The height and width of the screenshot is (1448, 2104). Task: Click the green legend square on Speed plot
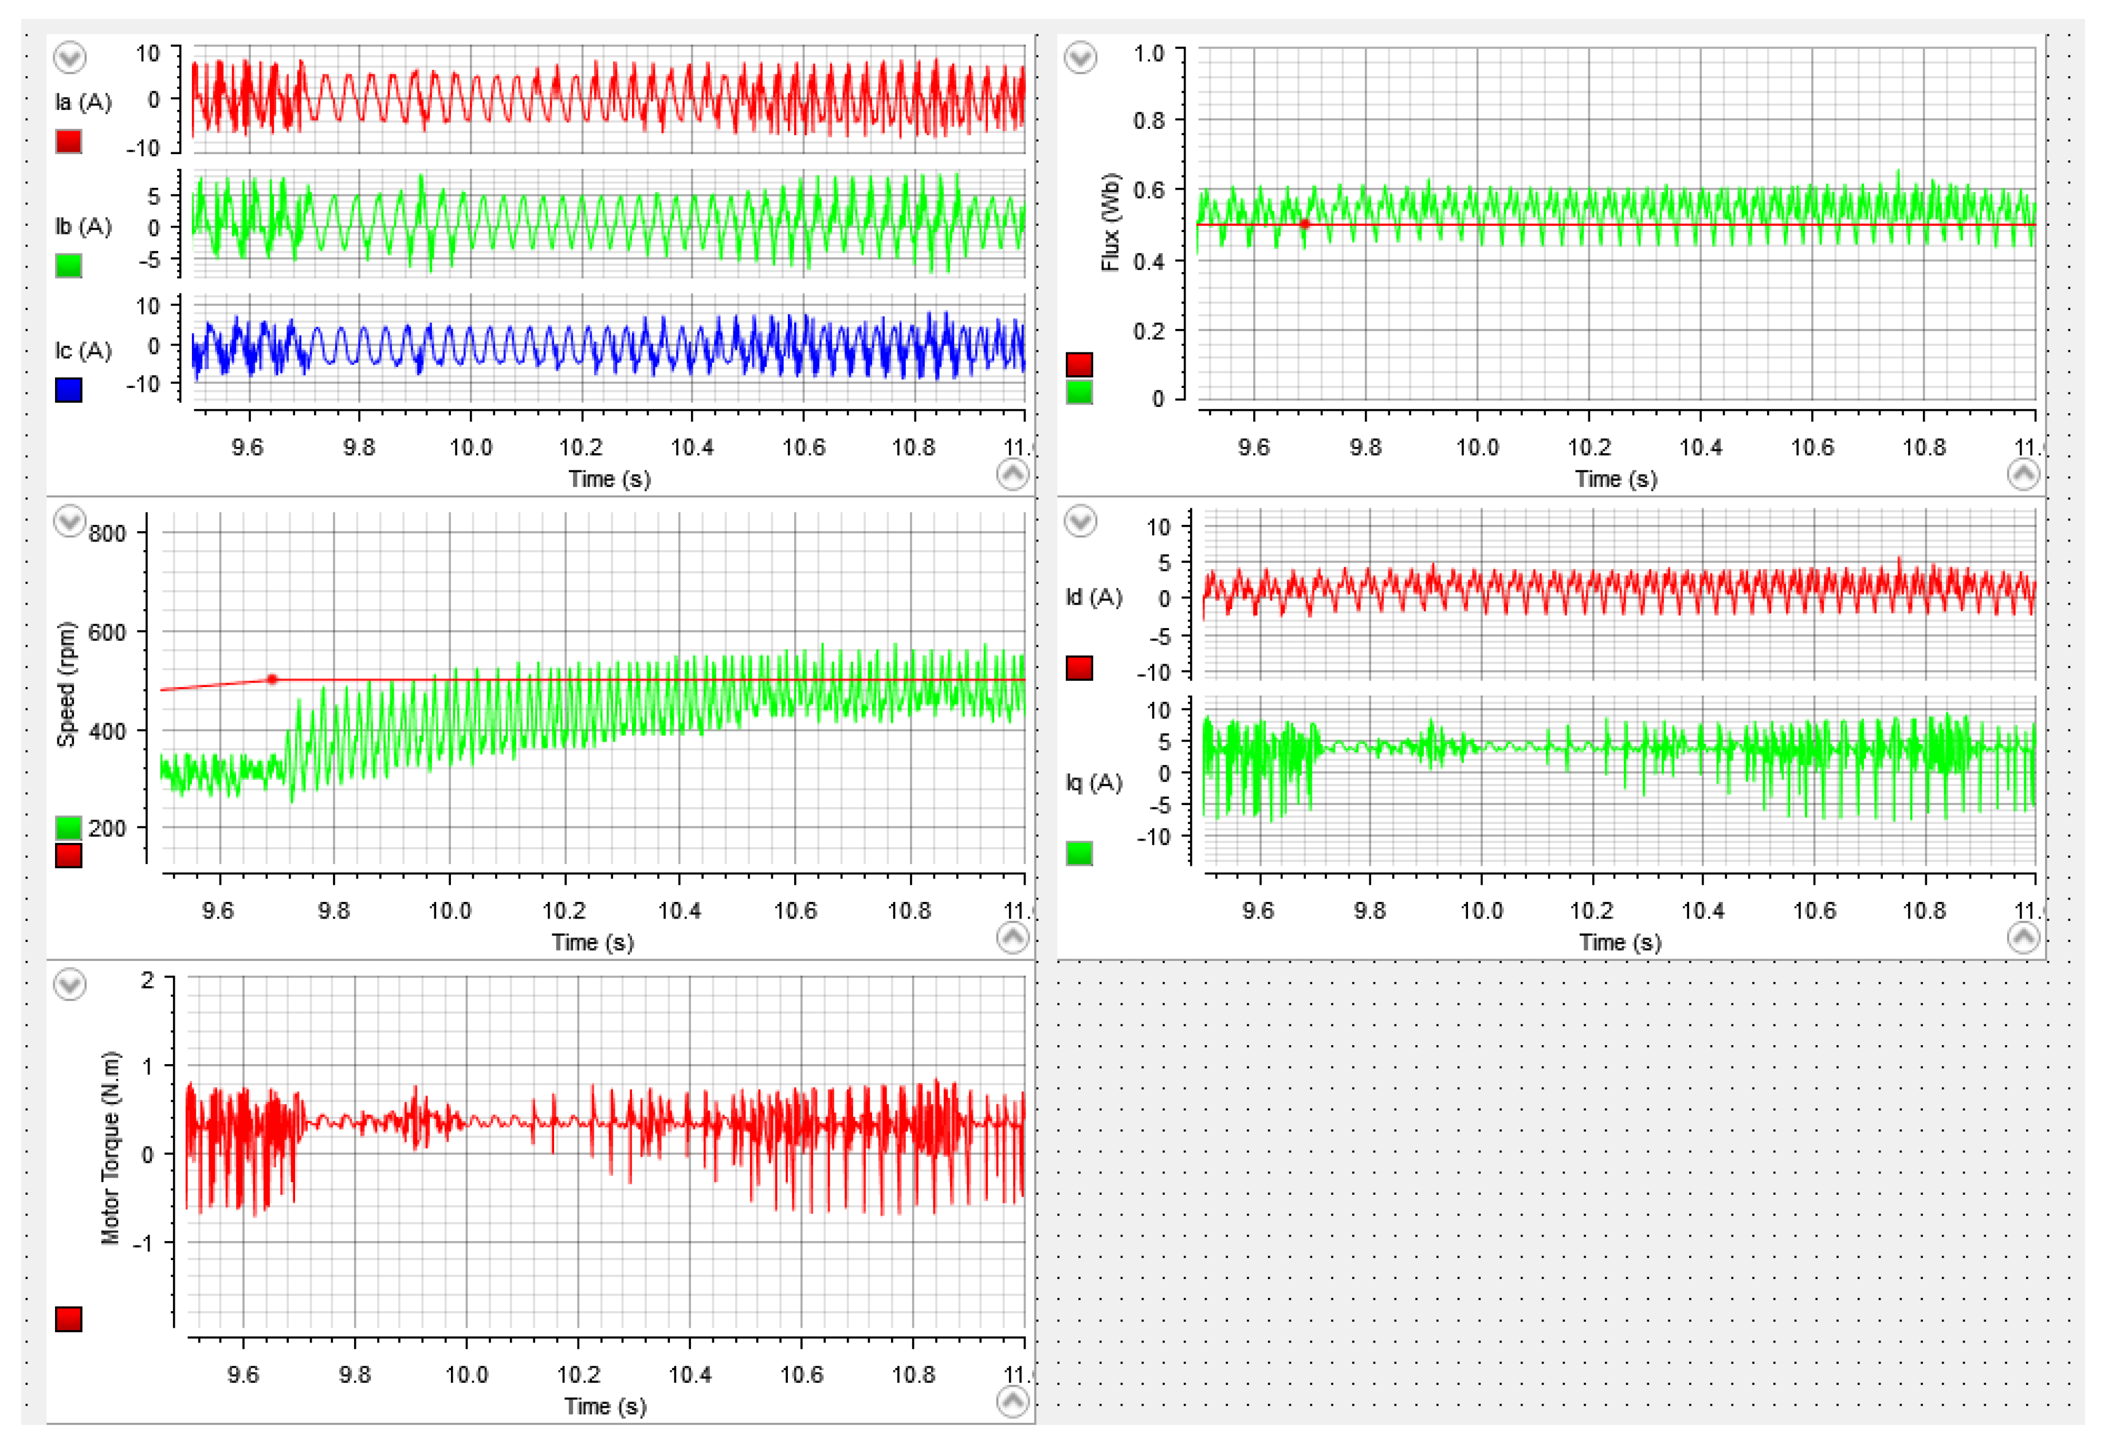[69, 827]
